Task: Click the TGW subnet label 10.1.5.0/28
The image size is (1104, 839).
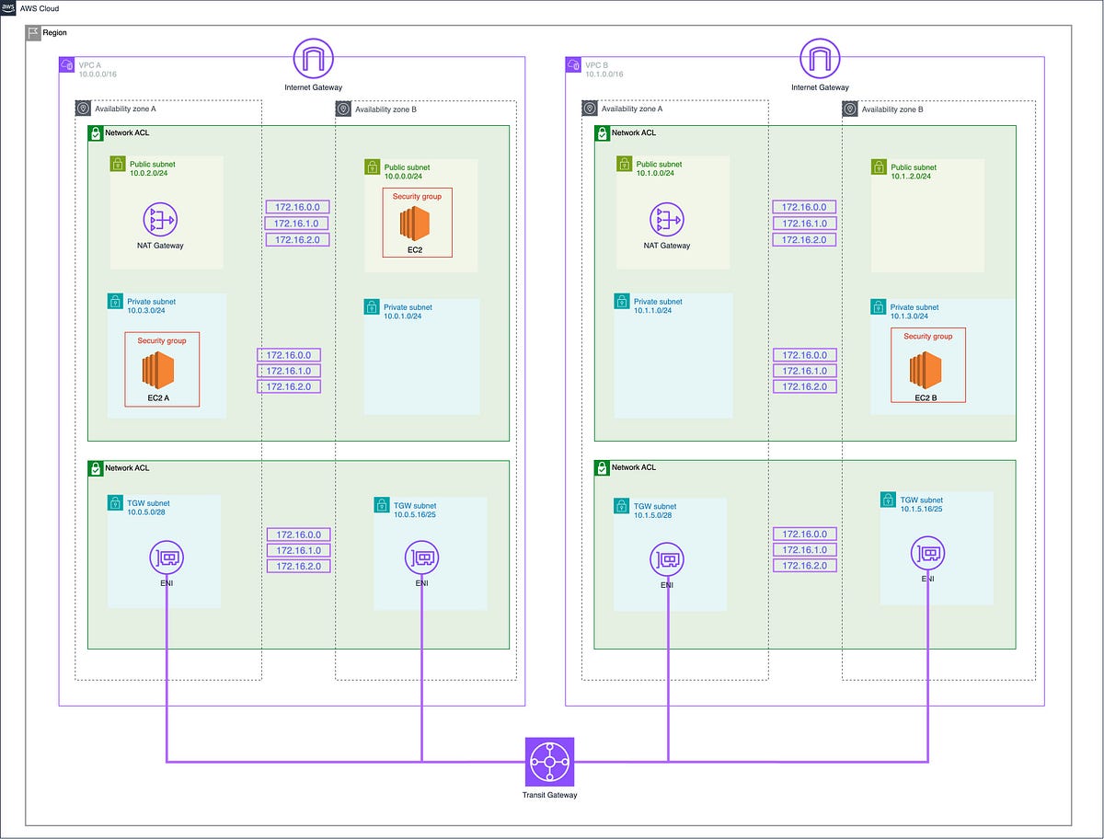Action: coord(653,511)
